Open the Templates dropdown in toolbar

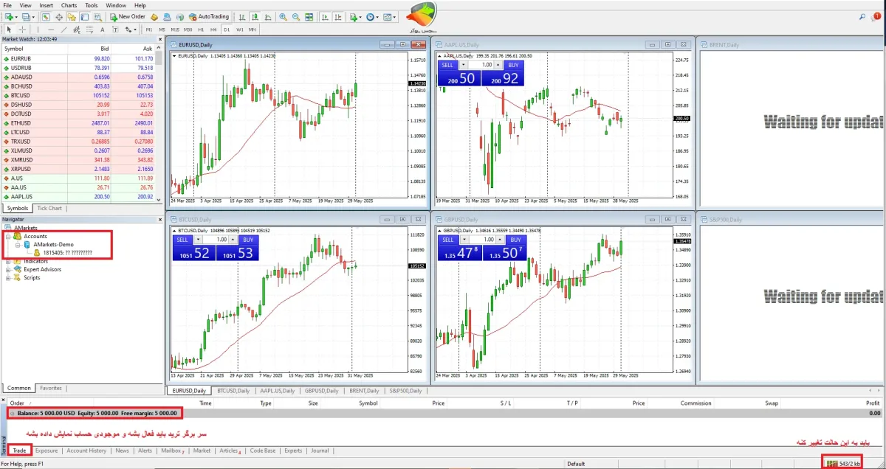(390, 16)
